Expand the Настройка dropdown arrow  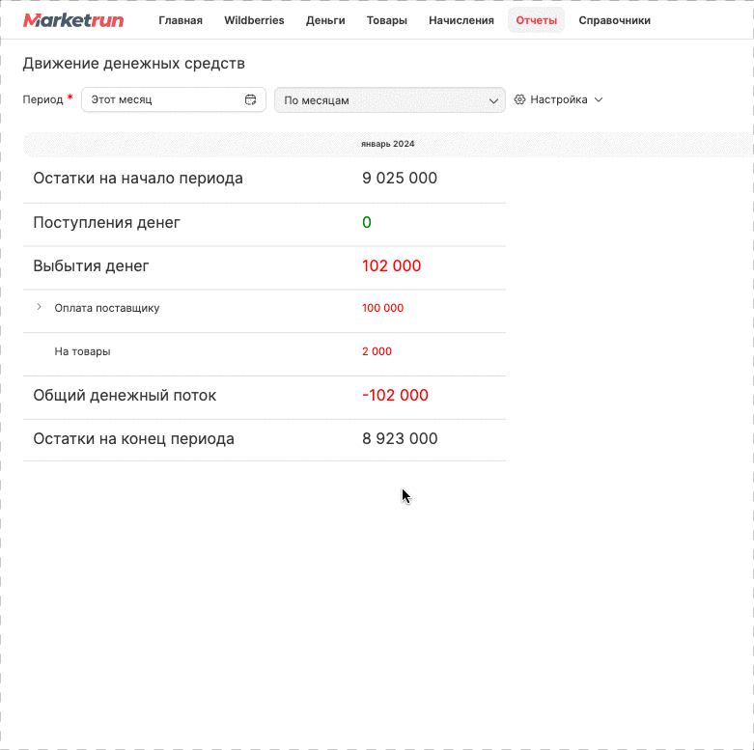tap(599, 100)
